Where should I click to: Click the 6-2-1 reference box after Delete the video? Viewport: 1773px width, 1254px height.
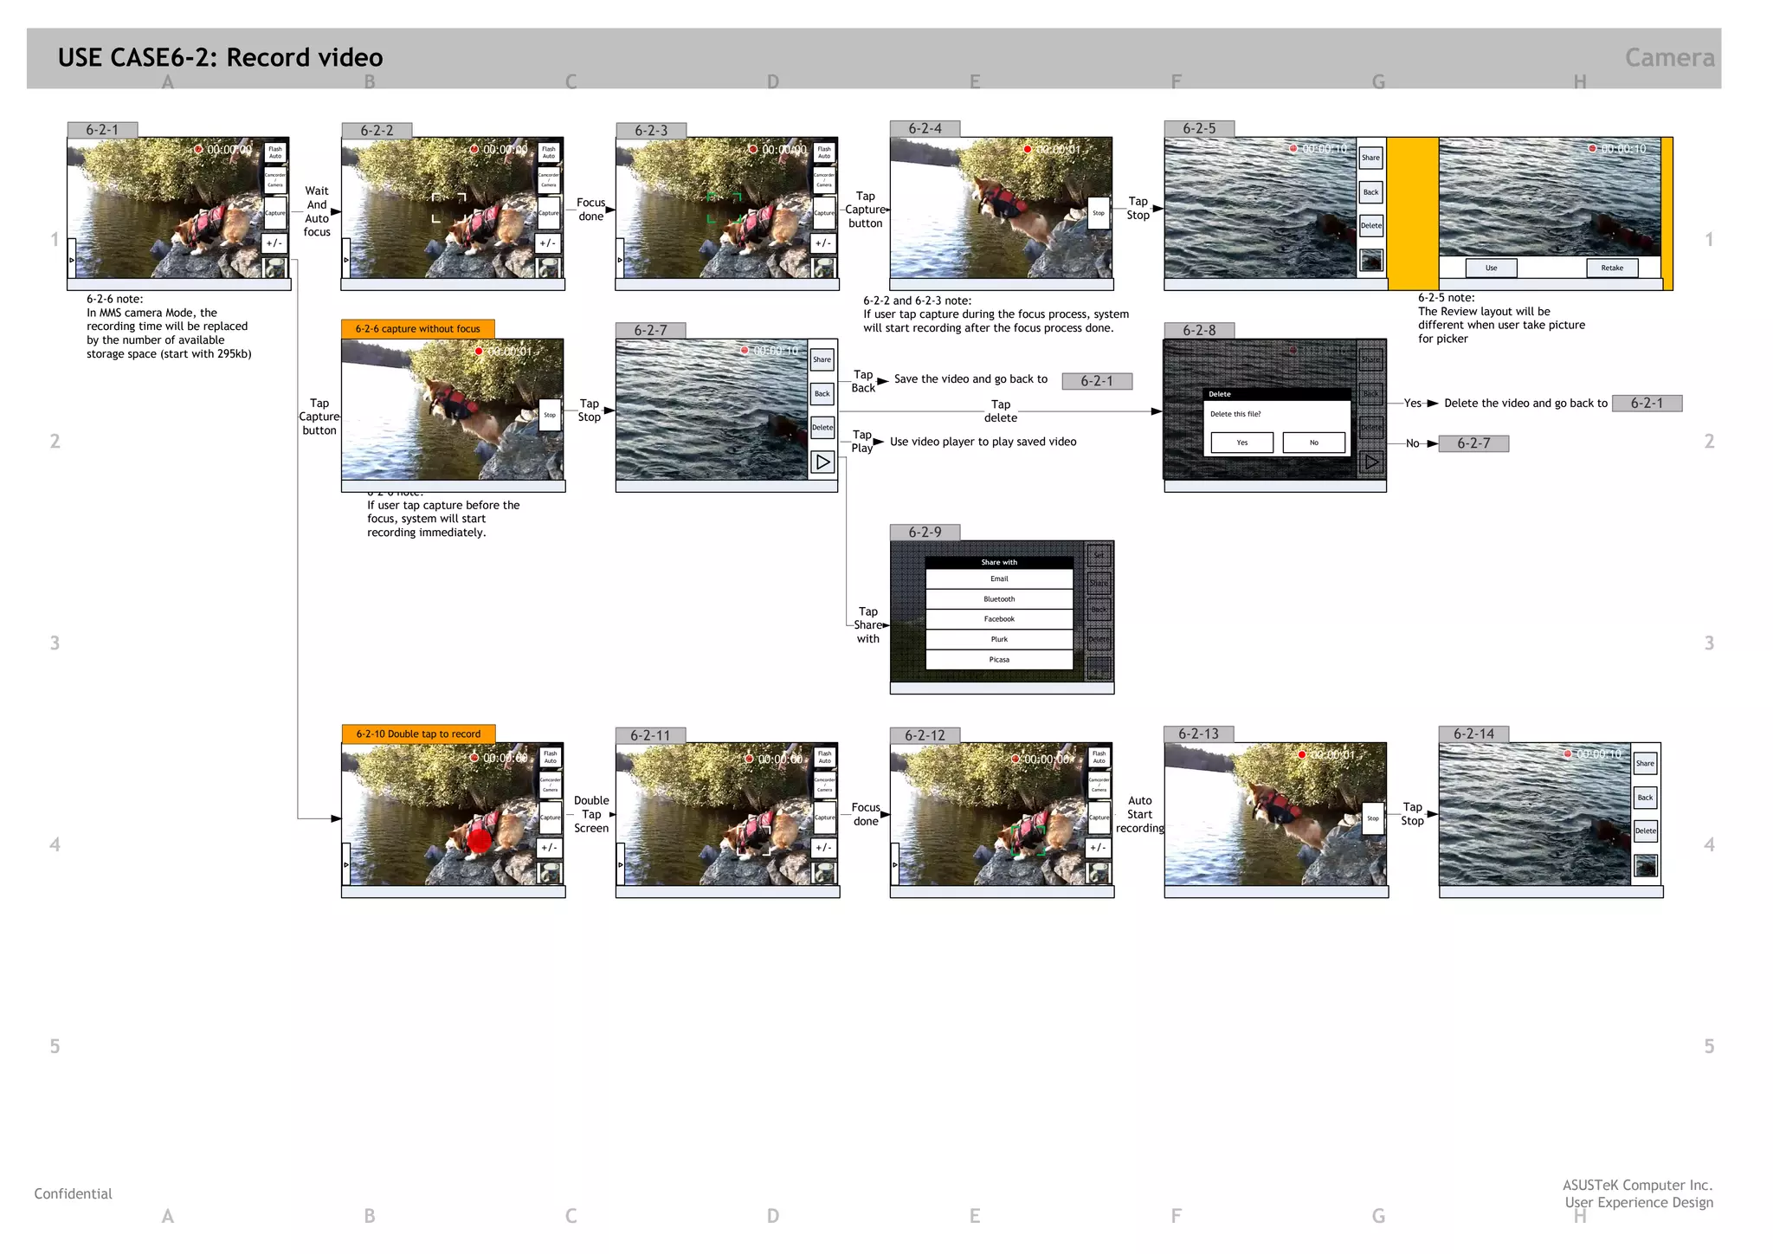click(x=1647, y=403)
